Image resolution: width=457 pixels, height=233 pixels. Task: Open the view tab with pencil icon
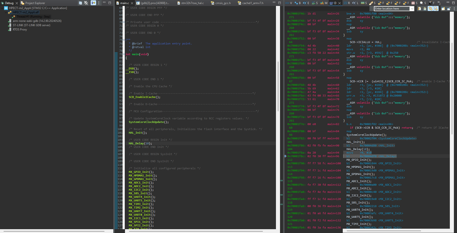[372, 3]
